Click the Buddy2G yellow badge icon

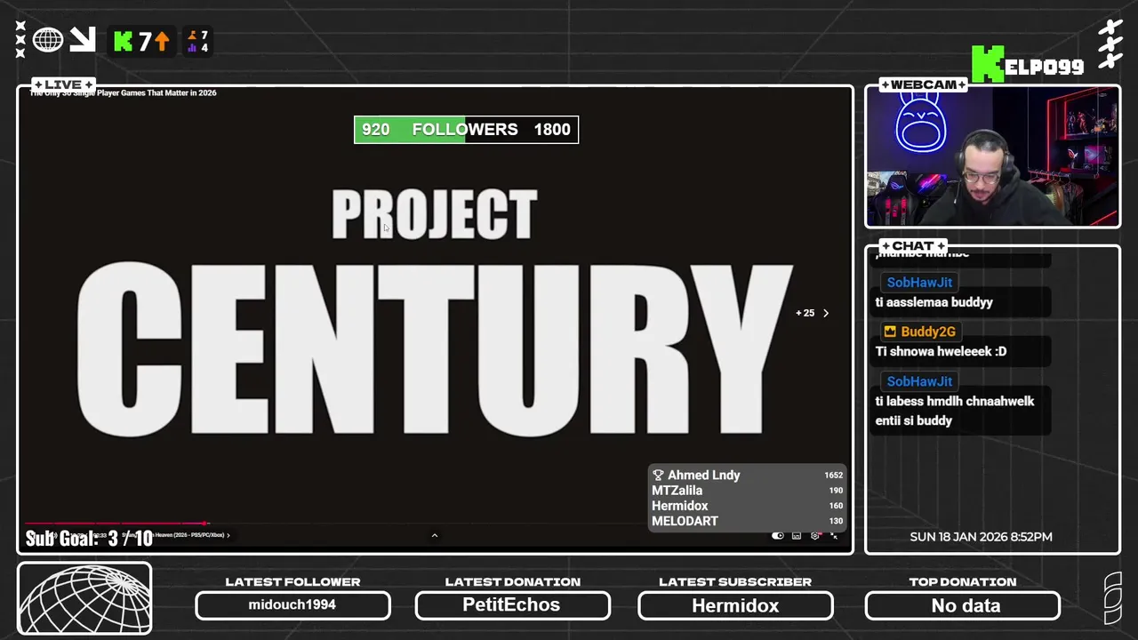coord(890,332)
